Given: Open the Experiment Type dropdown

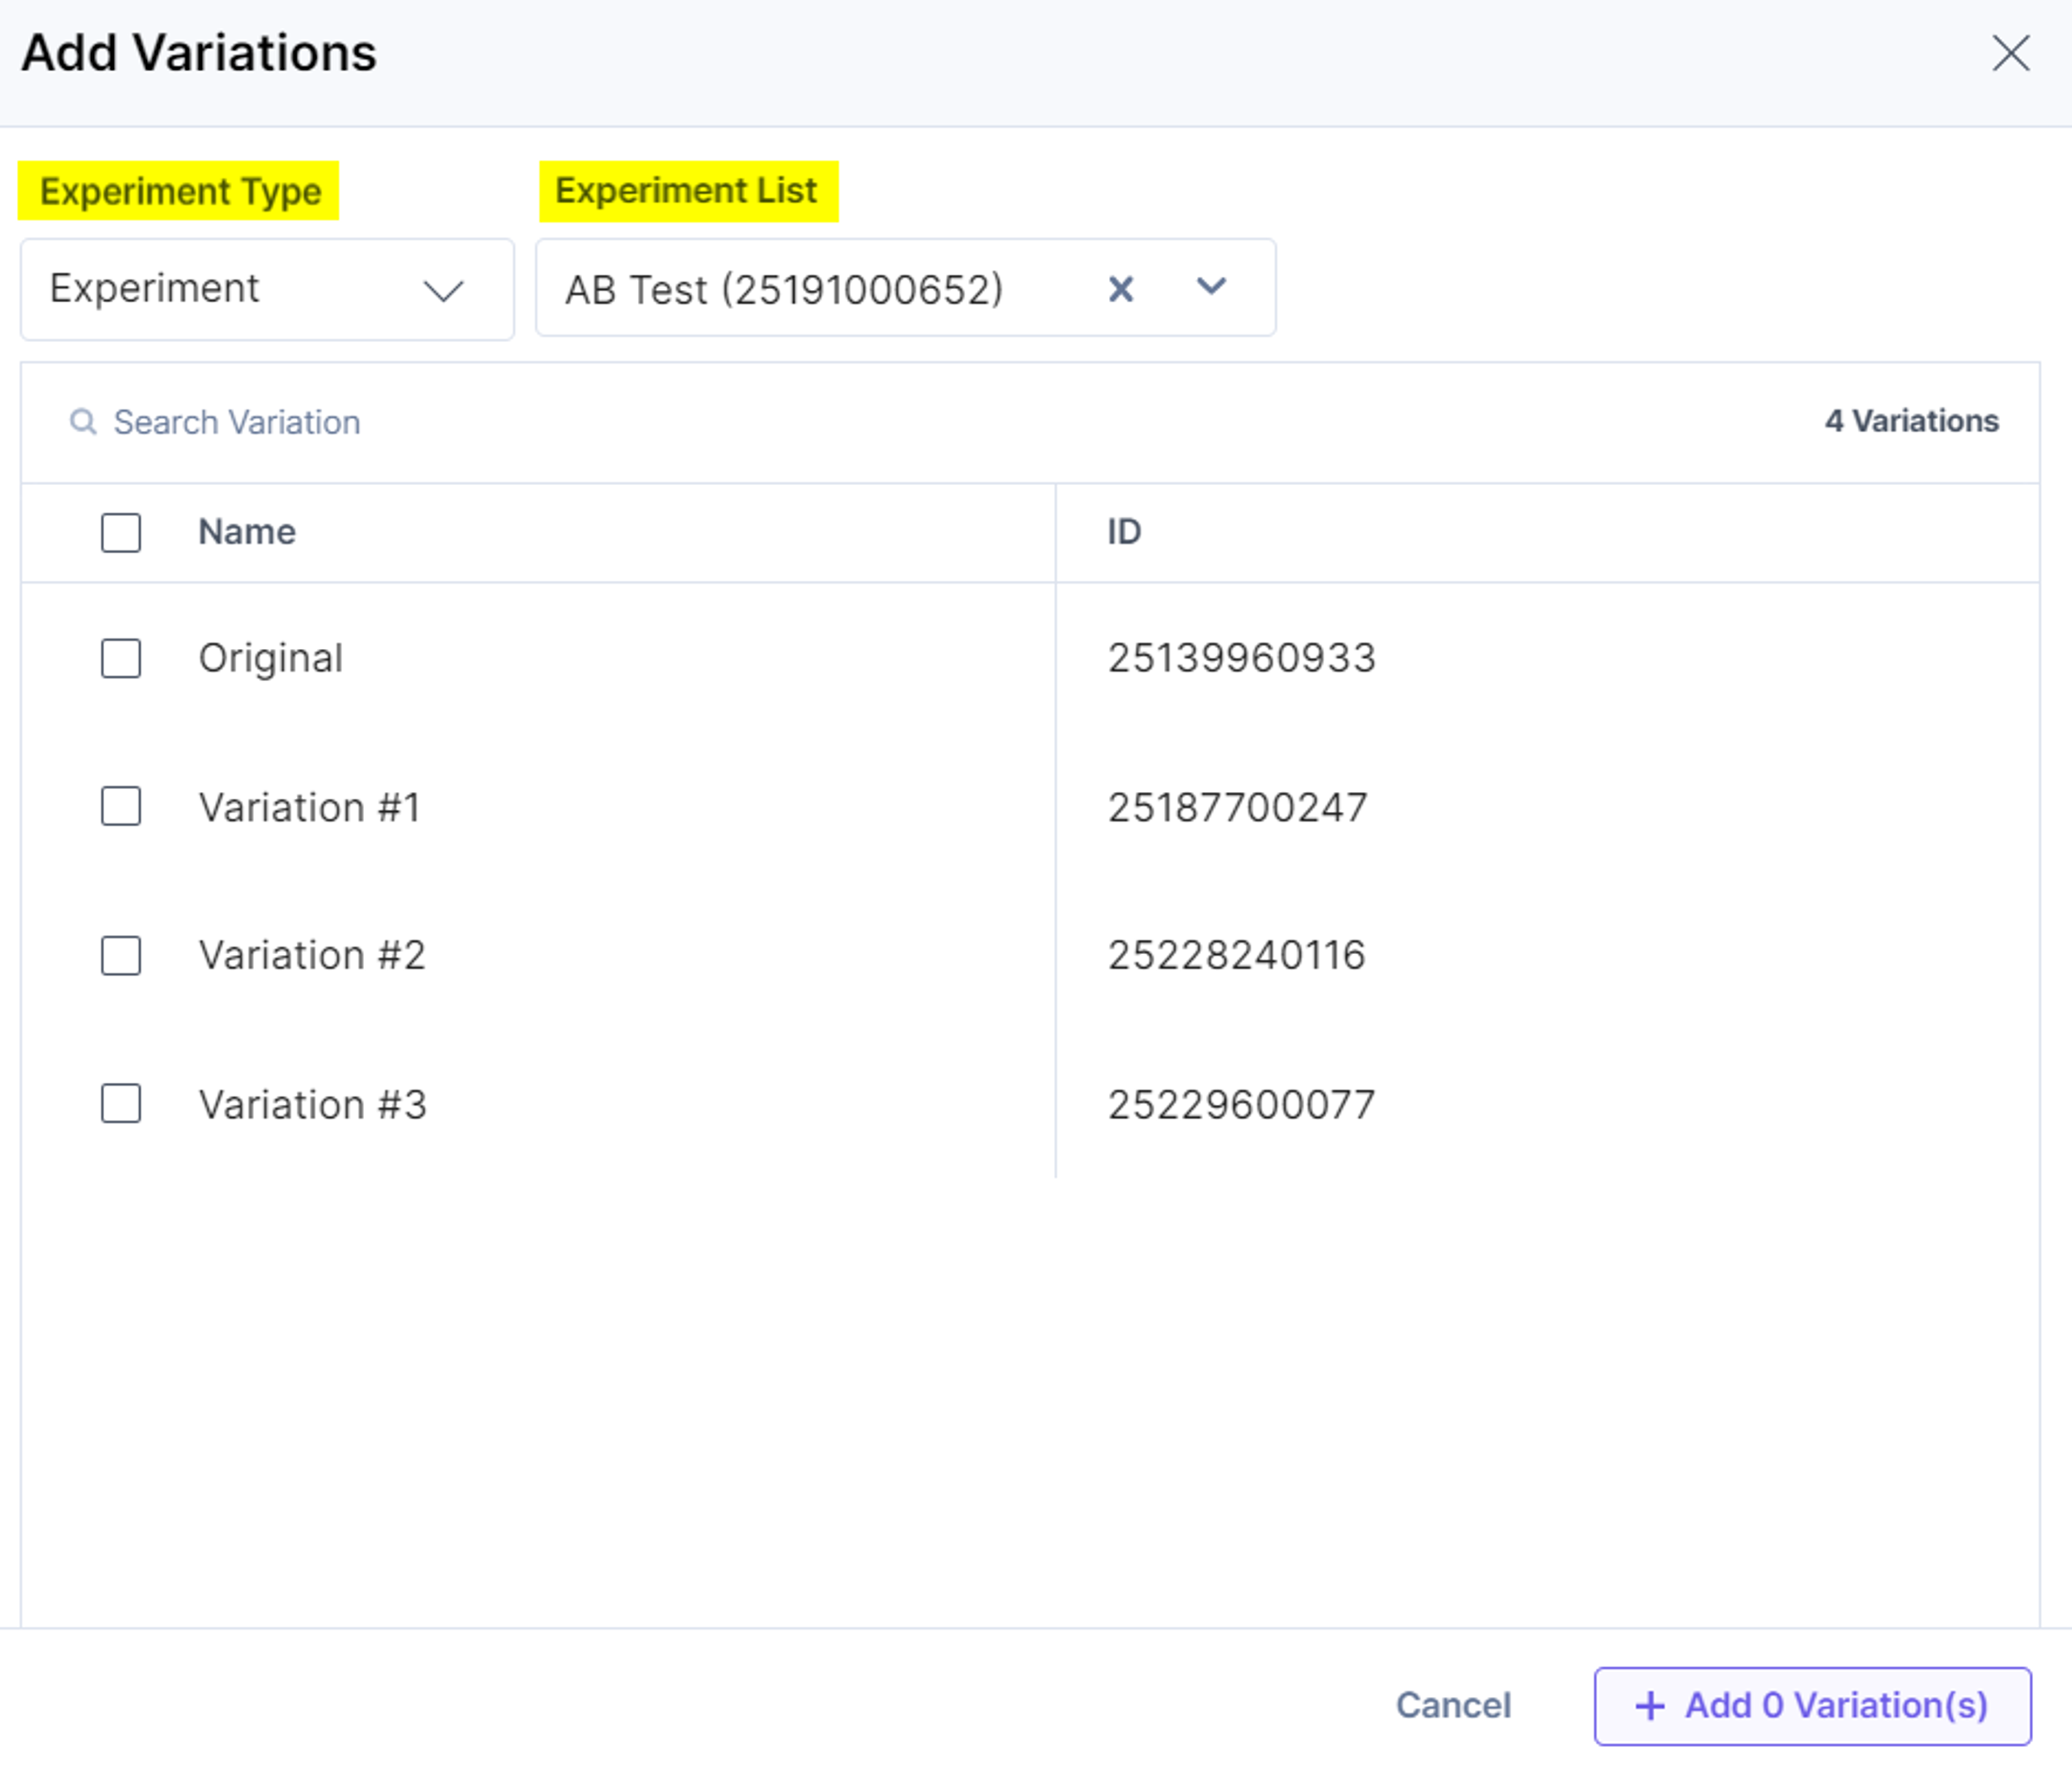Looking at the screenshot, I should tap(267, 289).
